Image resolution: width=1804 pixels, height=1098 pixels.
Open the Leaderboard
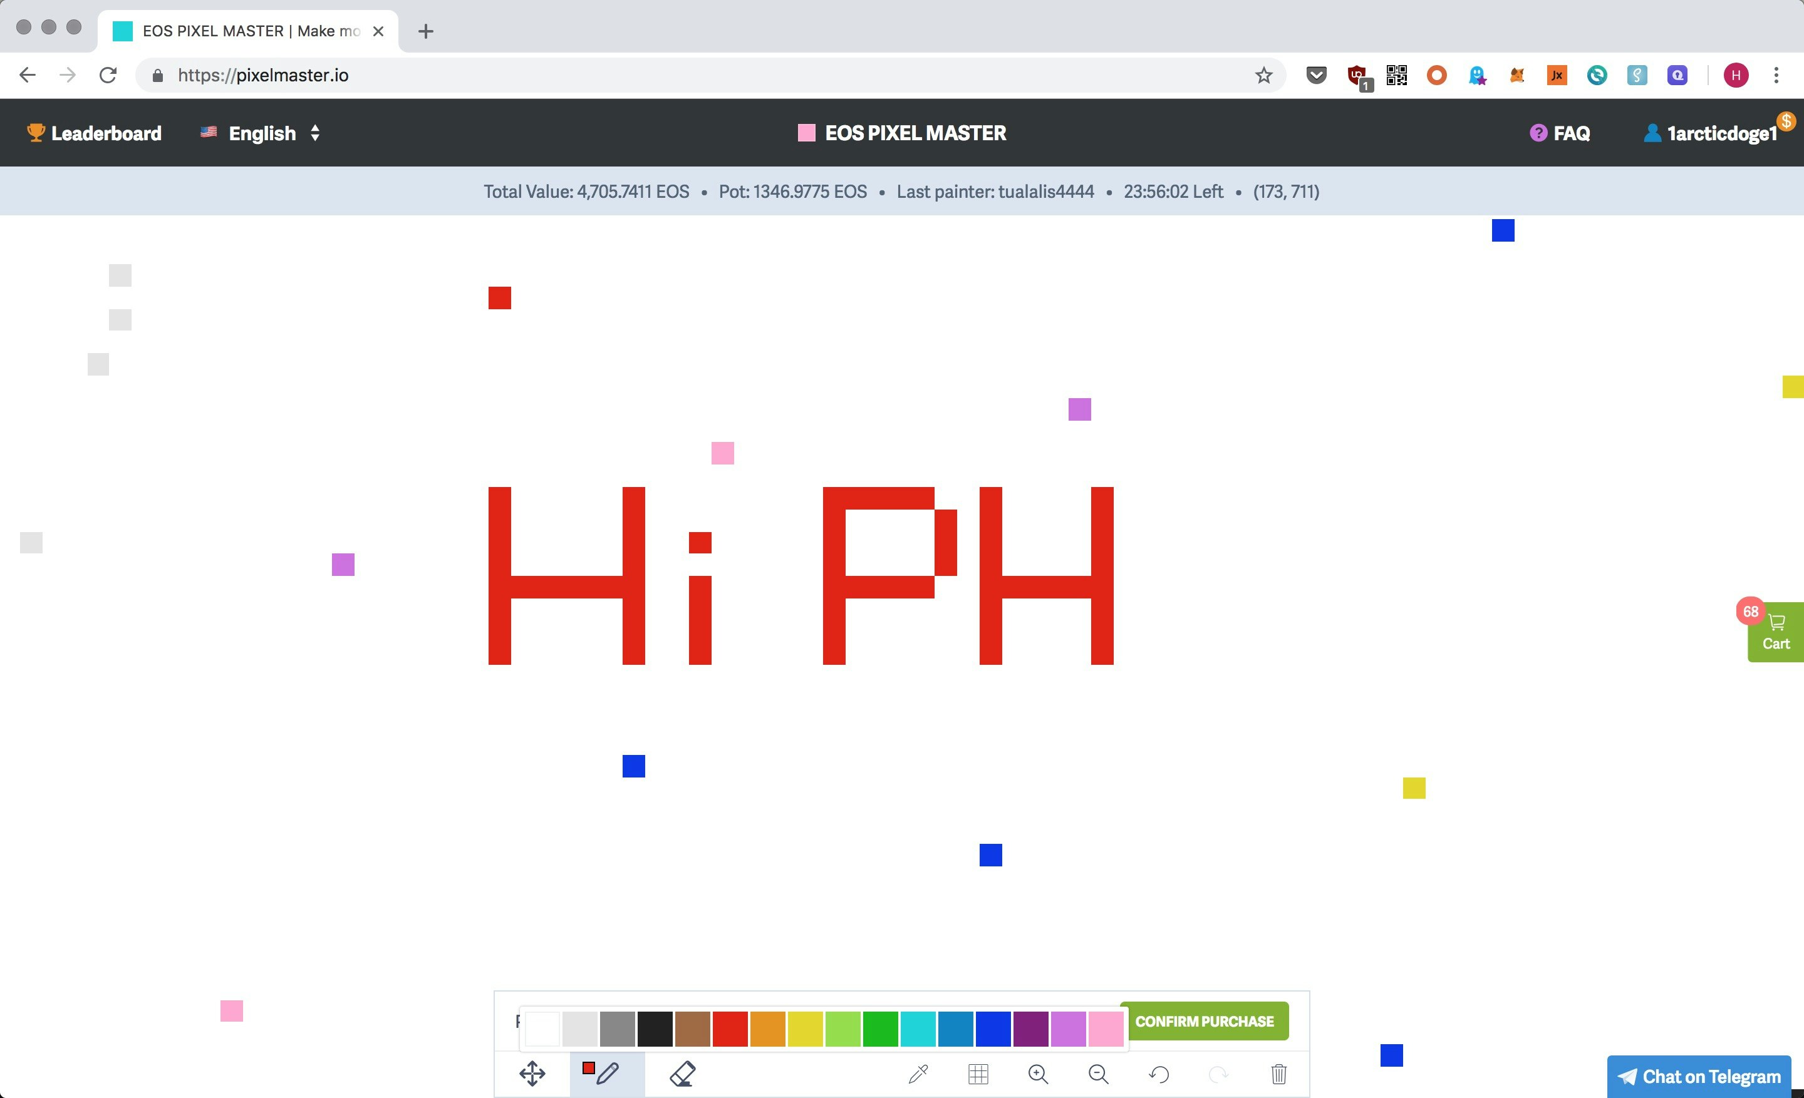coord(94,133)
